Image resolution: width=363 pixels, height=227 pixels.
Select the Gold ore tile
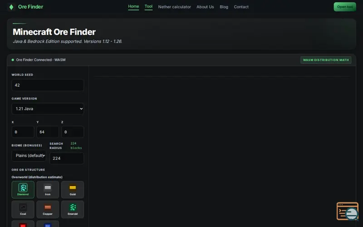[x=73, y=190]
